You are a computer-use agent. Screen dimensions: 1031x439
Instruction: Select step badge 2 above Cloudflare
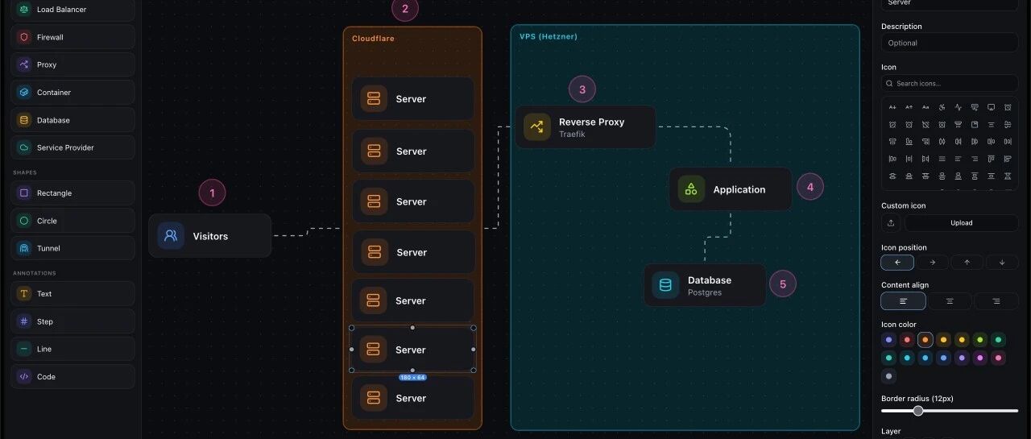[x=405, y=9]
